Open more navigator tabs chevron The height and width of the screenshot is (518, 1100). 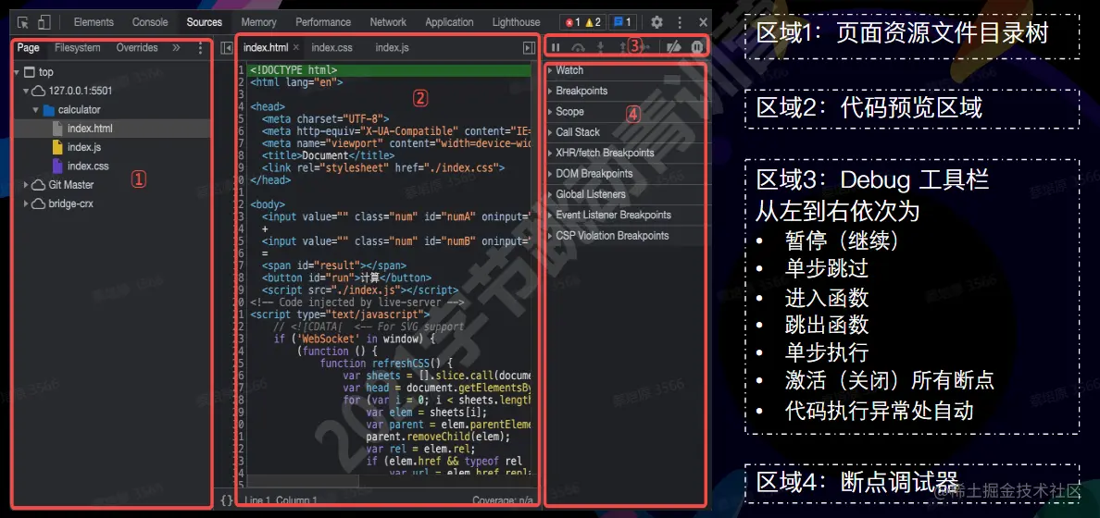coord(176,48)
